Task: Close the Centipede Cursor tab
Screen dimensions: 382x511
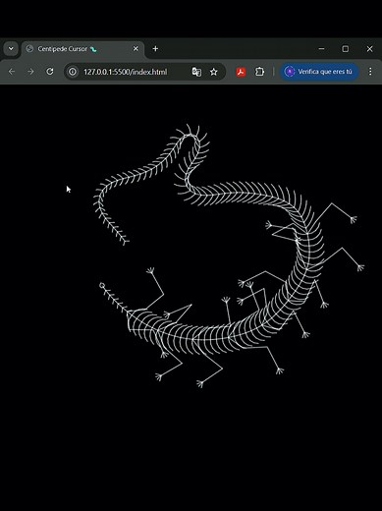Action: 136,49
